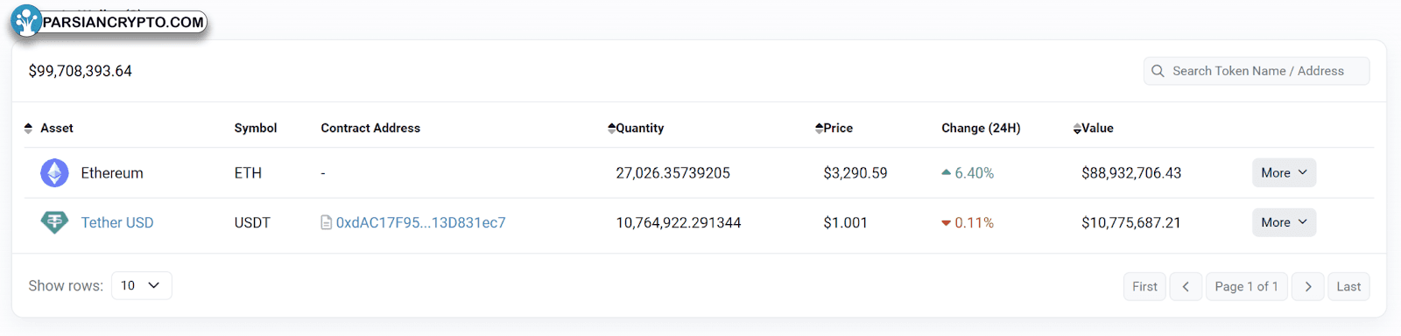Click the Ethereum coin logo icon
1401x336 pixels.
[54, 173]
